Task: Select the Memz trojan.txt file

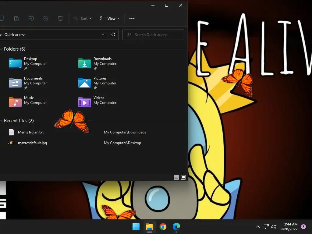Action: click(31, 132)
